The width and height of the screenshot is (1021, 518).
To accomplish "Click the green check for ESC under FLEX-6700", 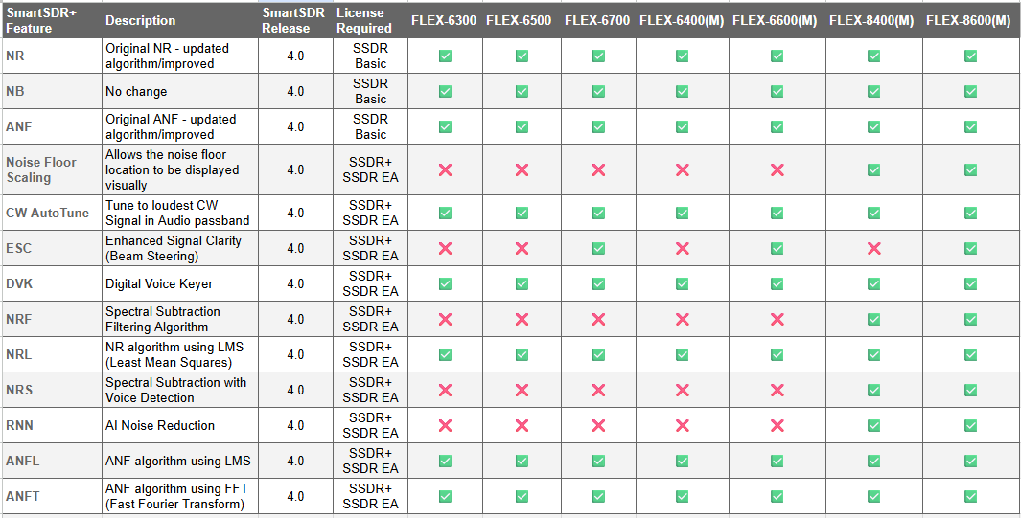I will click(x=598, y=248).
